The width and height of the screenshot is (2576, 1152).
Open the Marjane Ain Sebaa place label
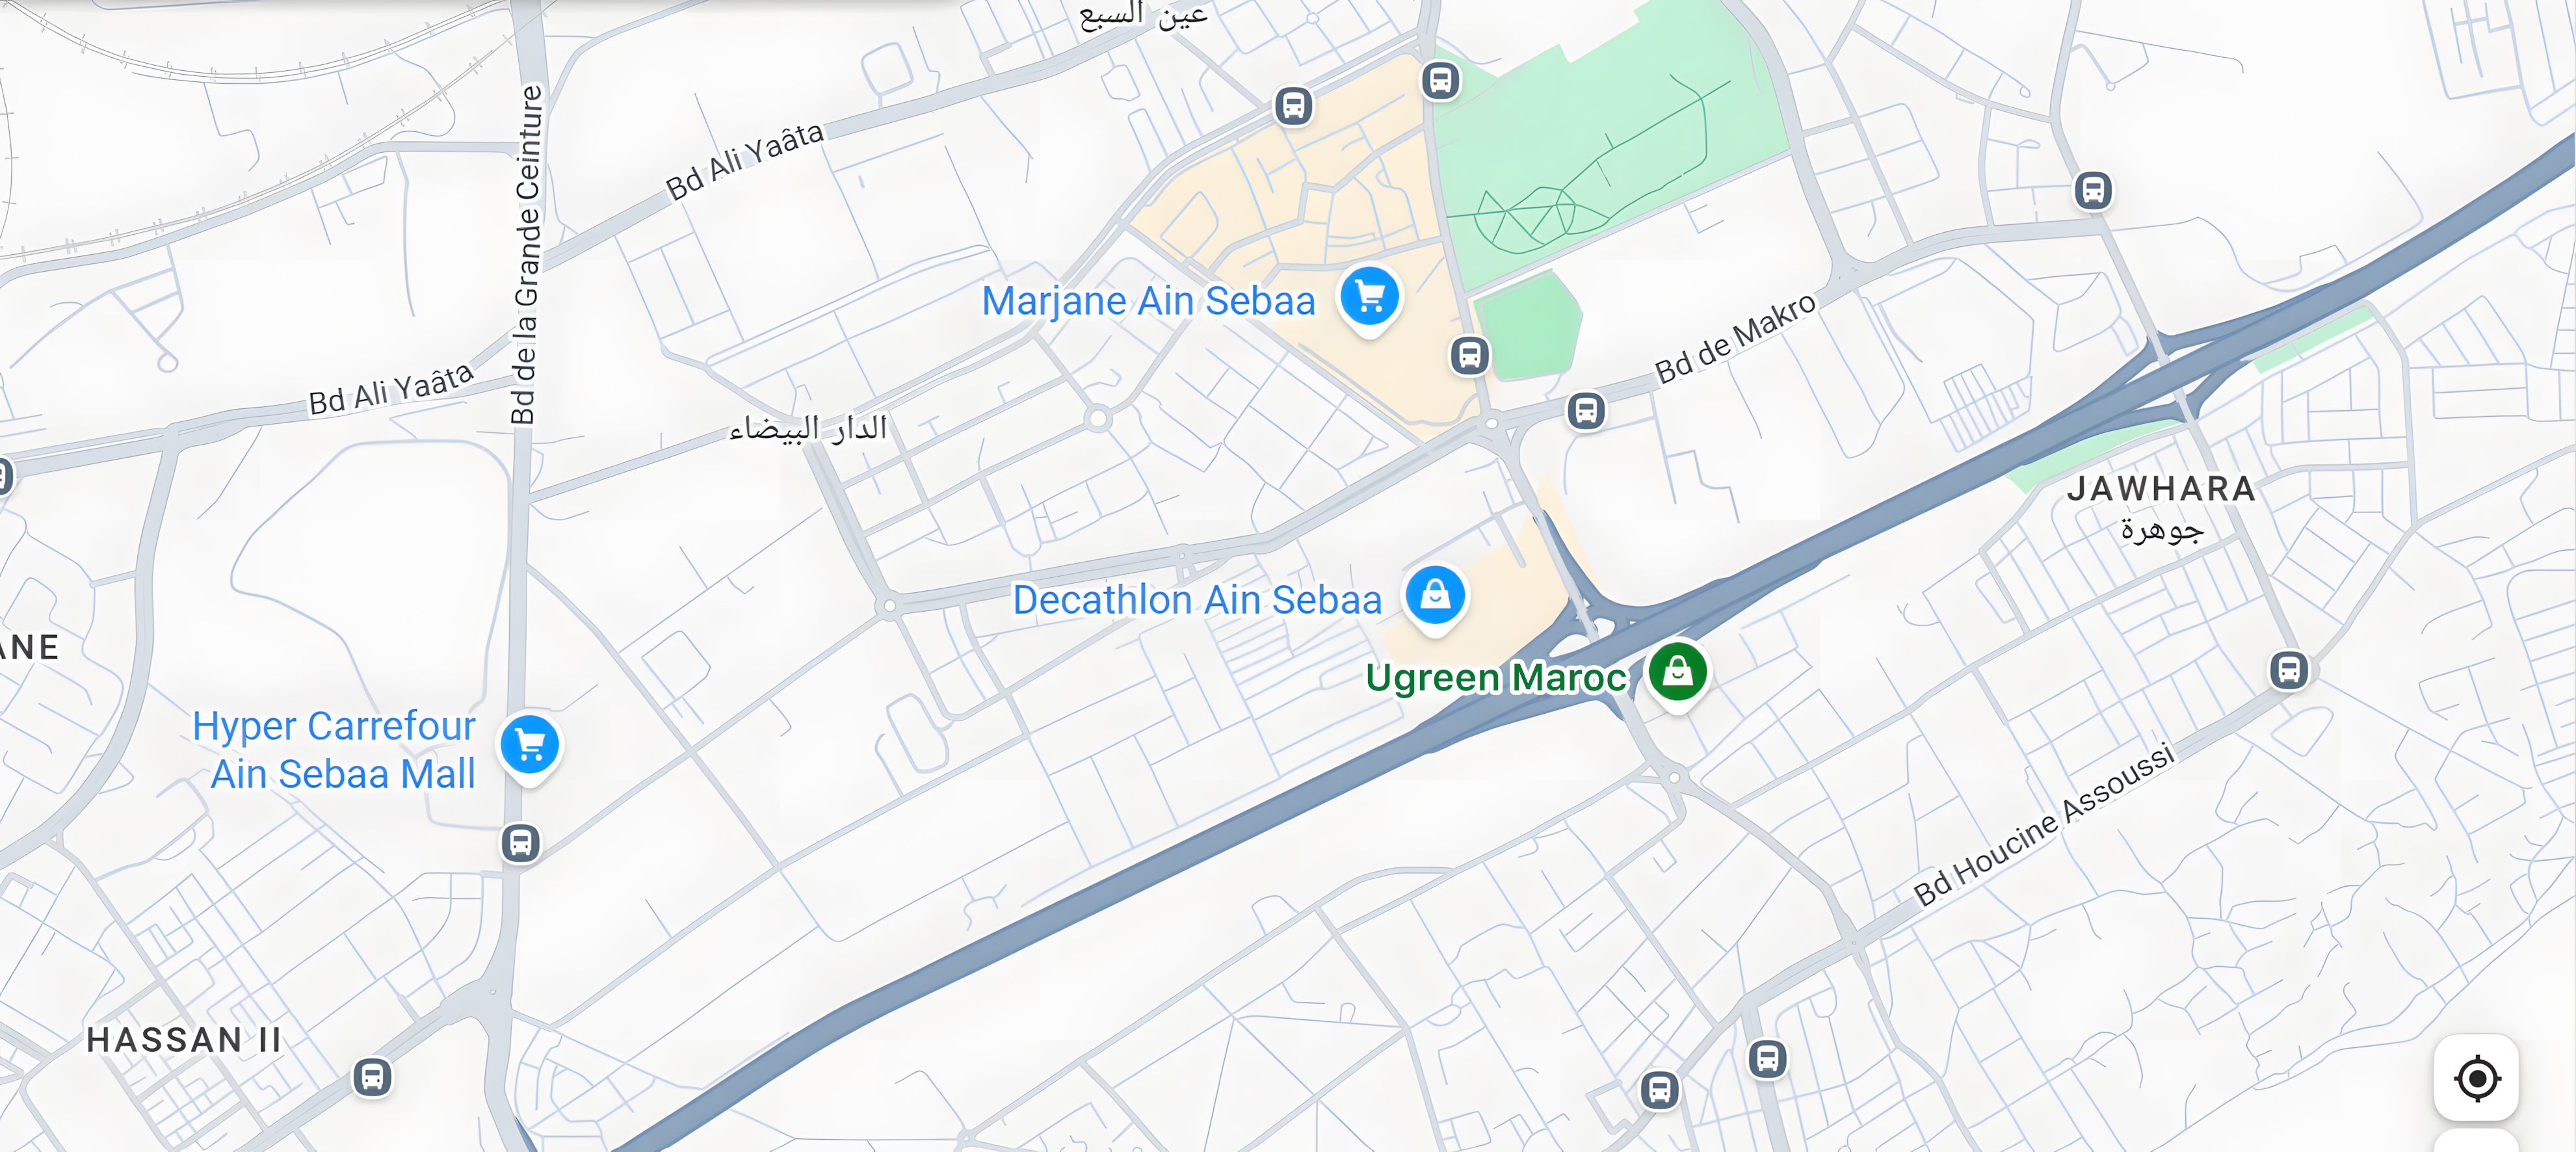click(1148, 301)
